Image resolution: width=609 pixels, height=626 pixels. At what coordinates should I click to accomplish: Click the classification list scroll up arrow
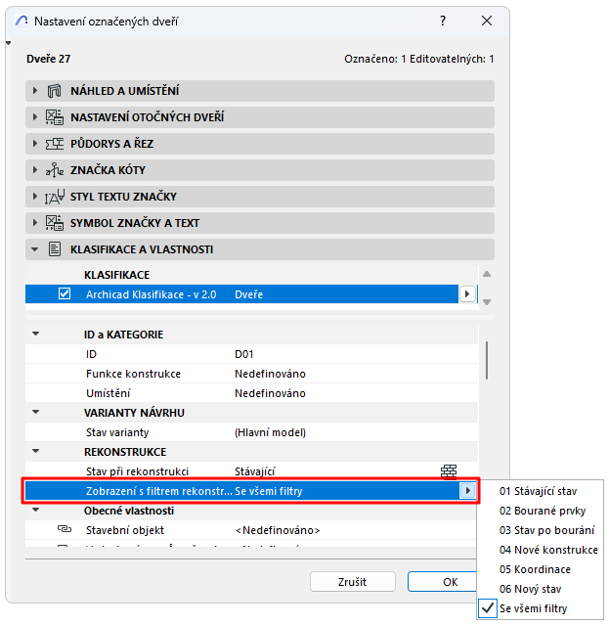click(487, 274)
